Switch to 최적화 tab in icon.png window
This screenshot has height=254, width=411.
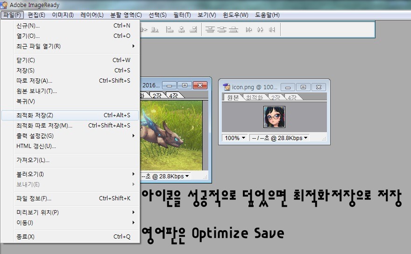coord(254,97)
